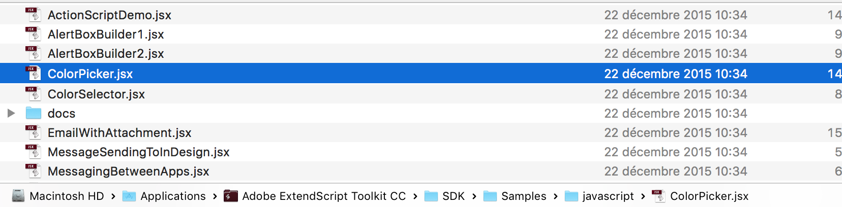Click the MessagingBetweenApps.jsx file icon
The height and width of the screenshot is (207, 842).
[x=33, y=171]
